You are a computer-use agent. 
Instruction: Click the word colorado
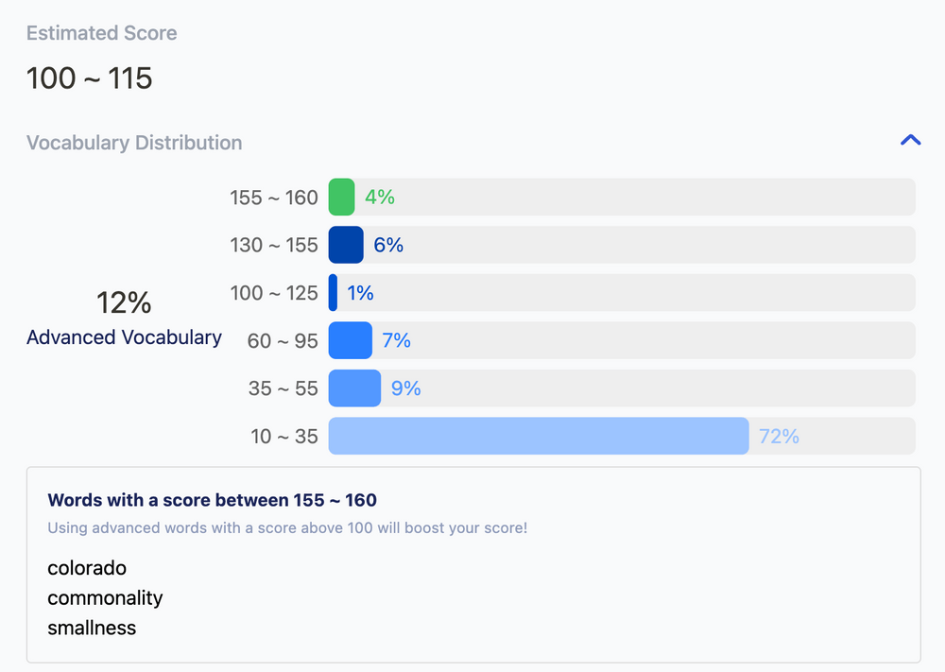pyautogui.click(x=87, y=568)
